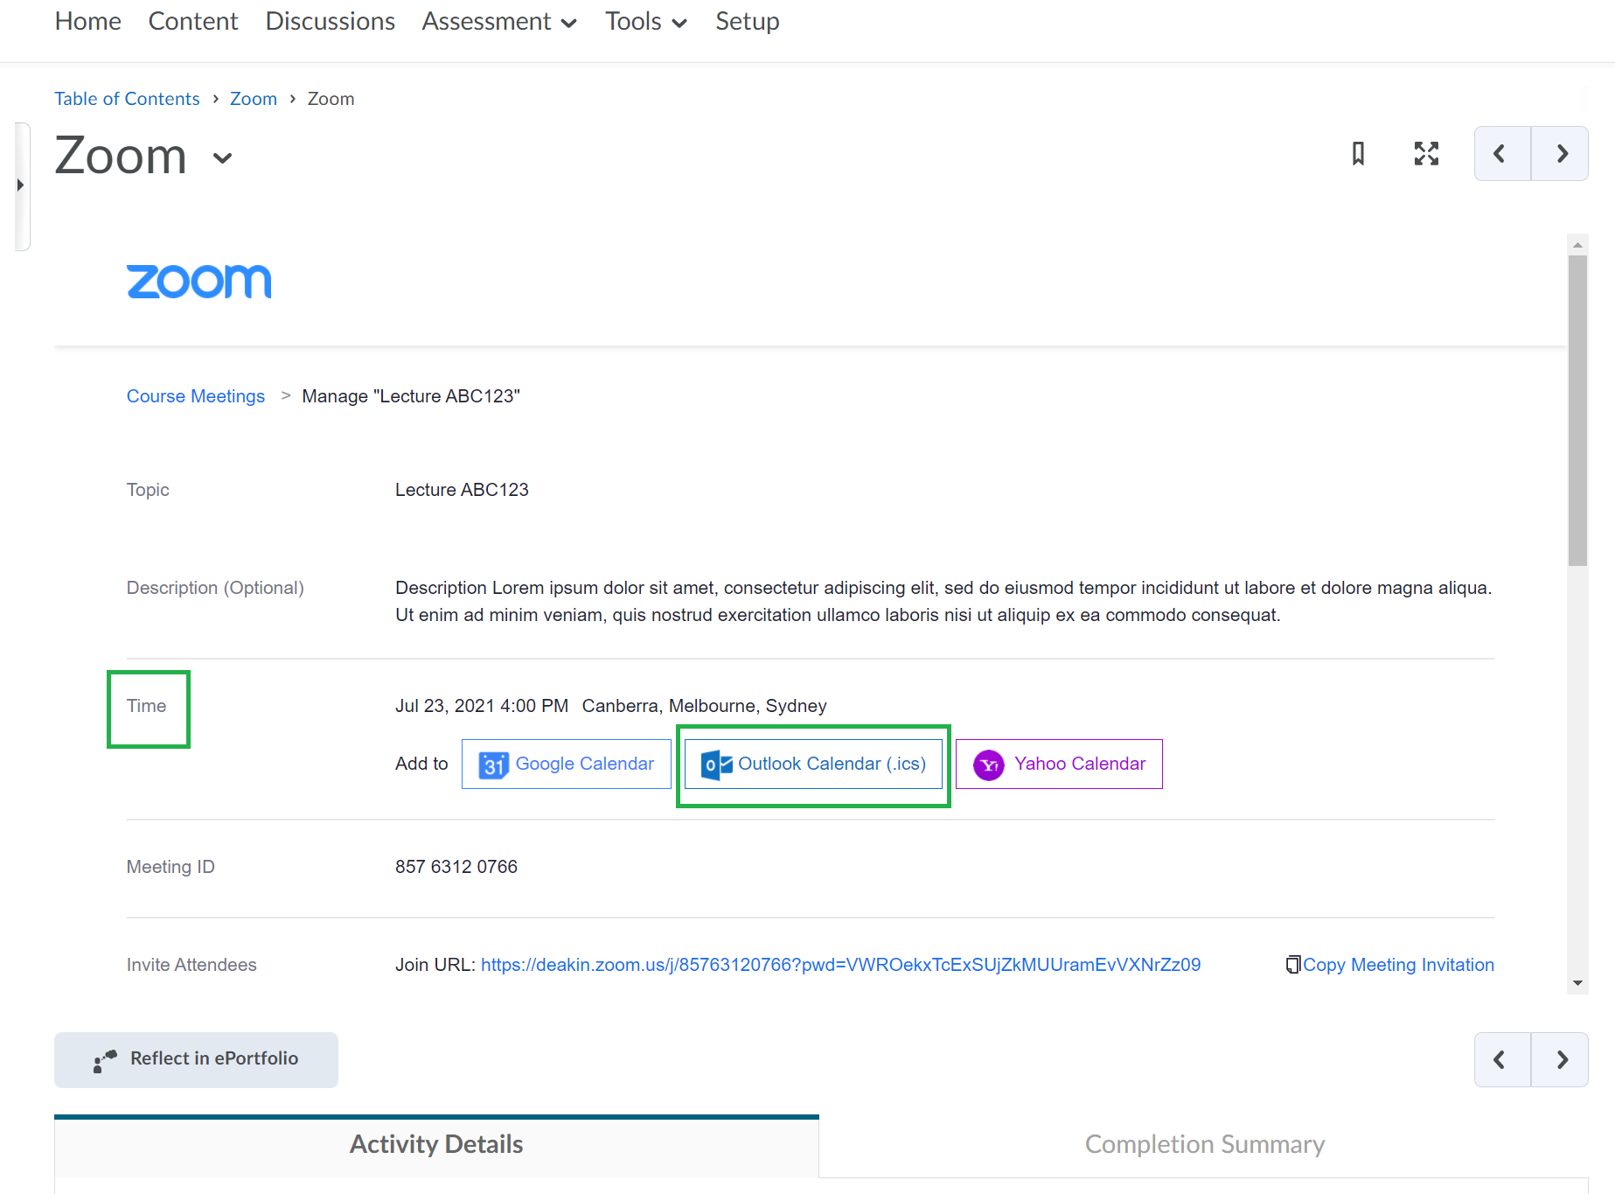Image resolution: width=1615 pixels, height=1194 pixels.
Task: Click the Zoom logo
Action: coord(199,282)
